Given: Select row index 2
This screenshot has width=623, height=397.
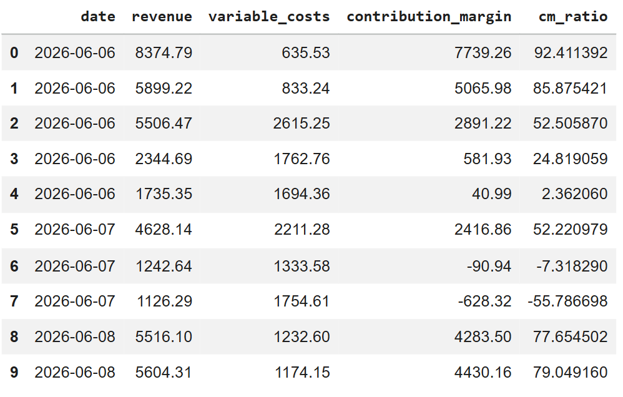Looking at the screenshot, I should coord(14,123).
